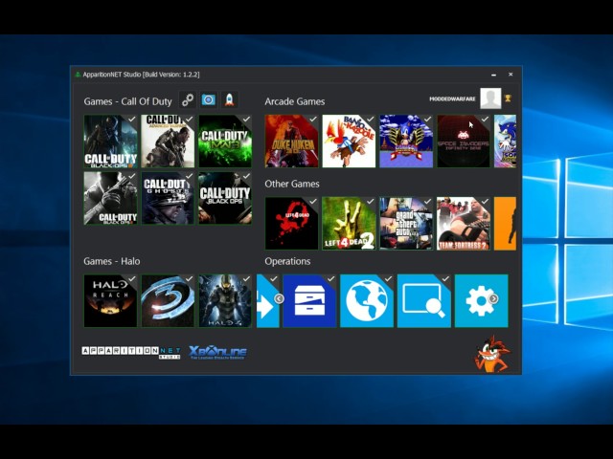Open the MODDEDWARFARE profile avatar
This screenshot has height=459, width=613.
(490, 98)
